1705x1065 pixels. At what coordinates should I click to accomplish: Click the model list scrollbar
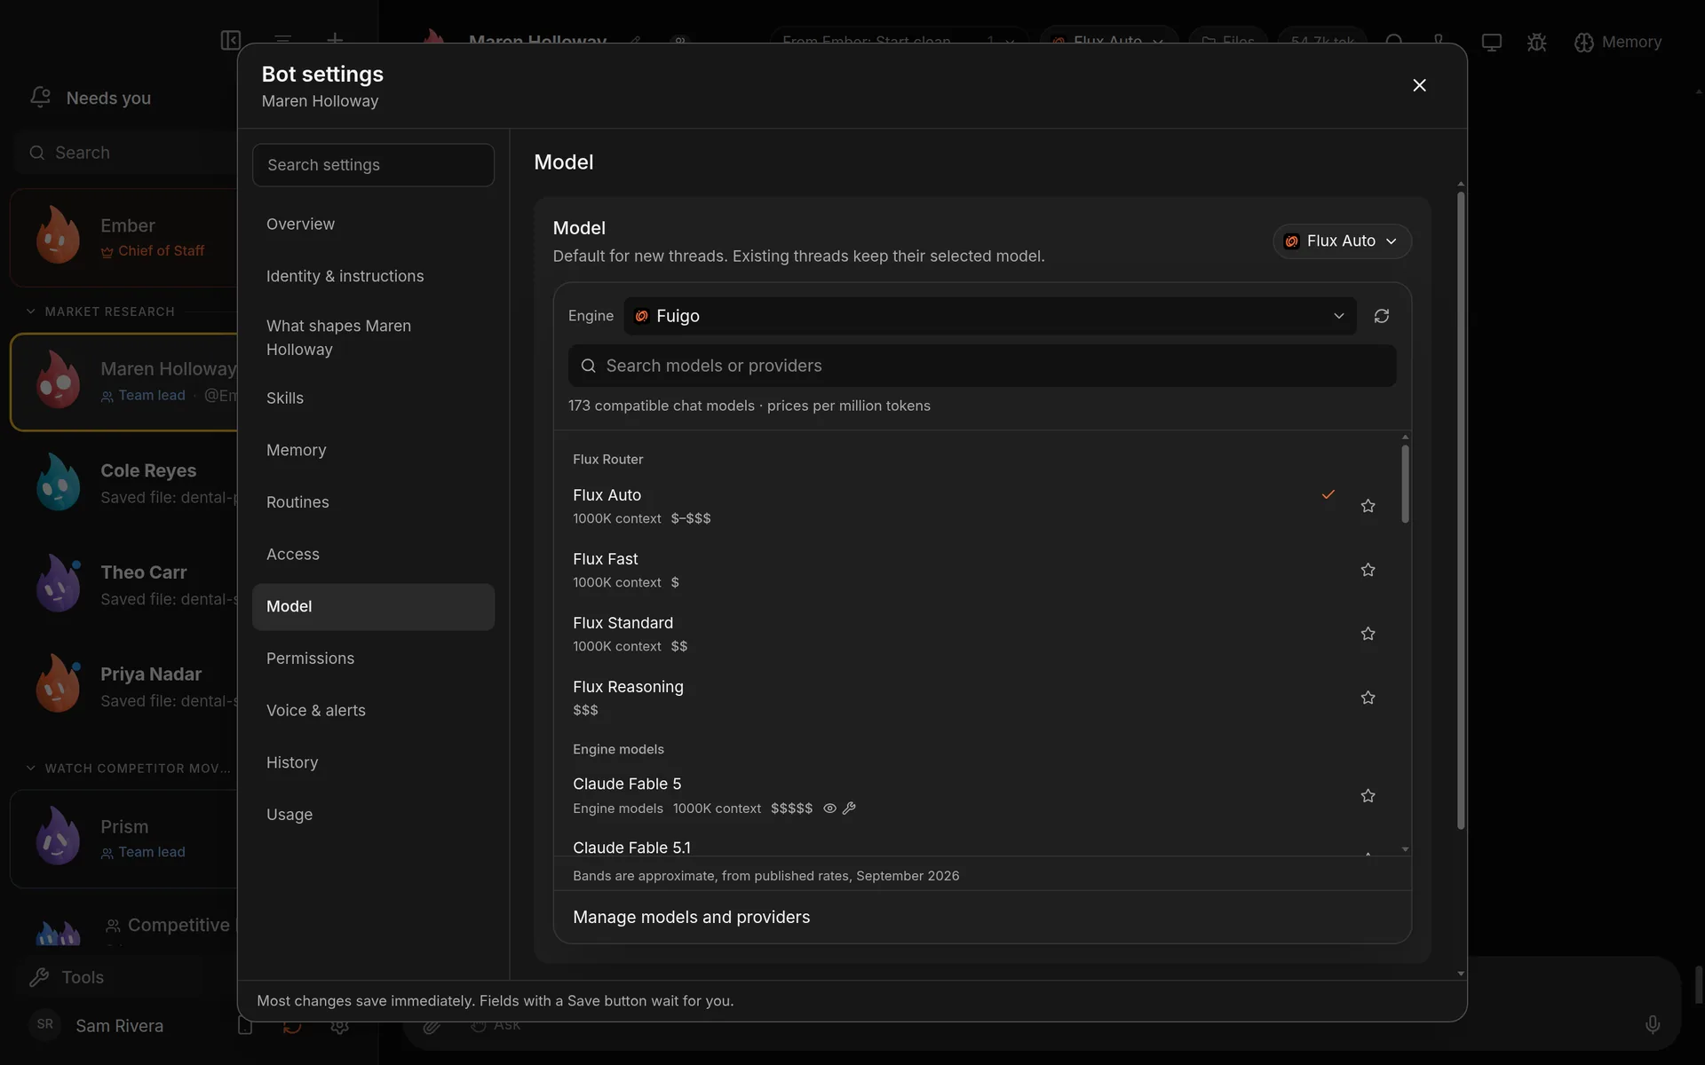(x=1405, y=484)
